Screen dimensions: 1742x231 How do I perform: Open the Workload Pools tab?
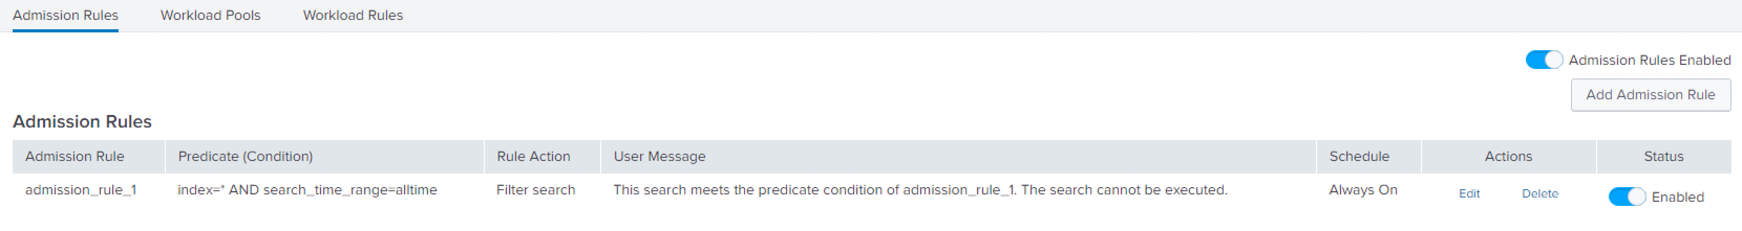[210, 16]
